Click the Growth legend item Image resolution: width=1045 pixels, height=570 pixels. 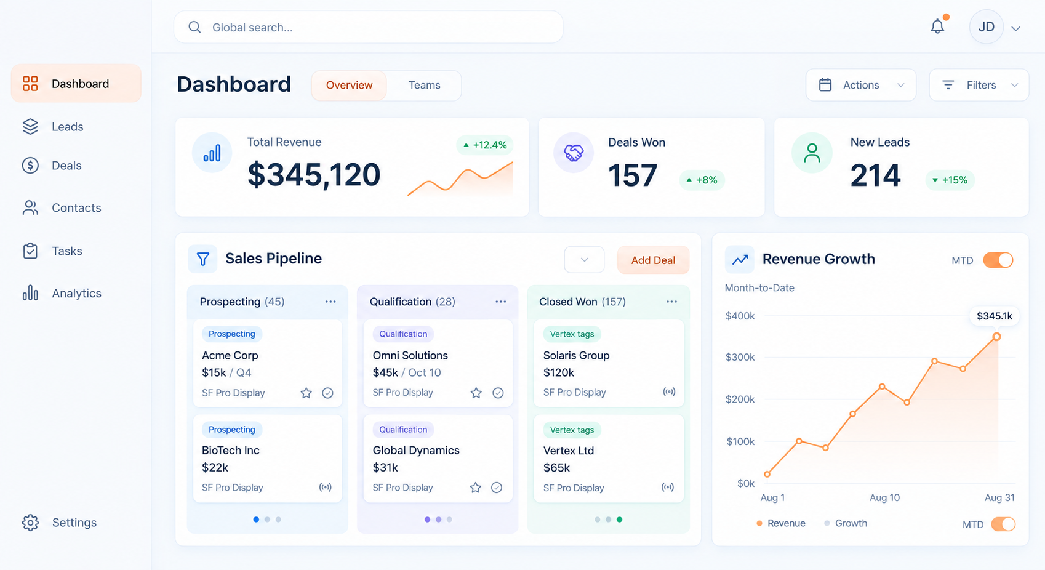coord(846,523)
